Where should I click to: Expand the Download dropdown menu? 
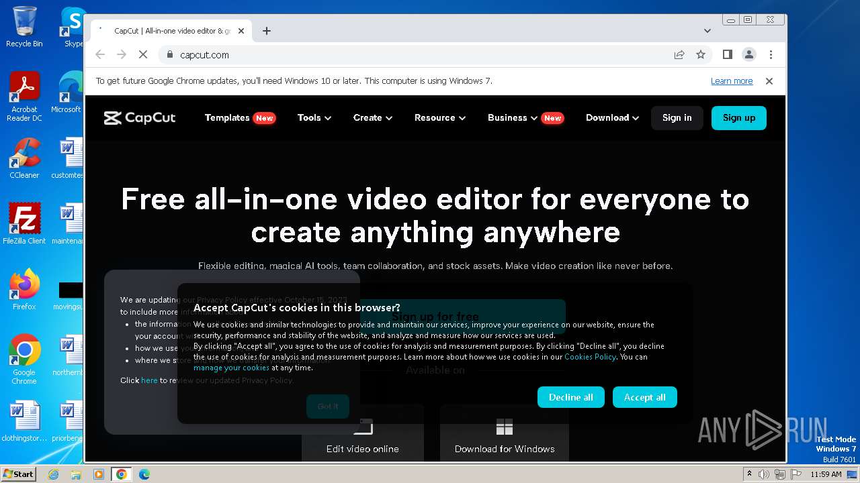[612, 118]
